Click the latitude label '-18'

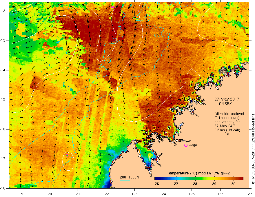3,188
